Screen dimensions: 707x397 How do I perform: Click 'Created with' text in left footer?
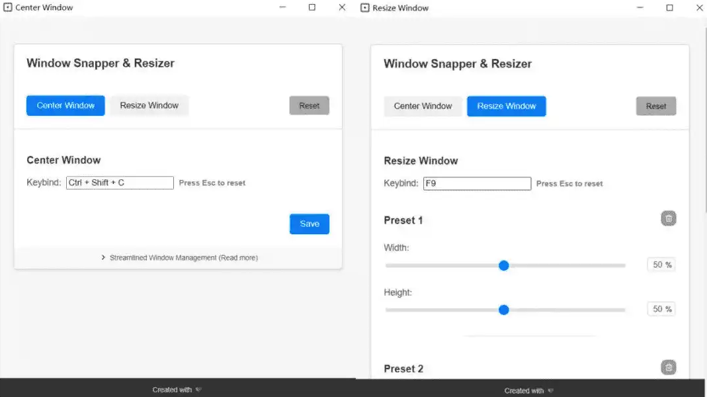[172, 390]
